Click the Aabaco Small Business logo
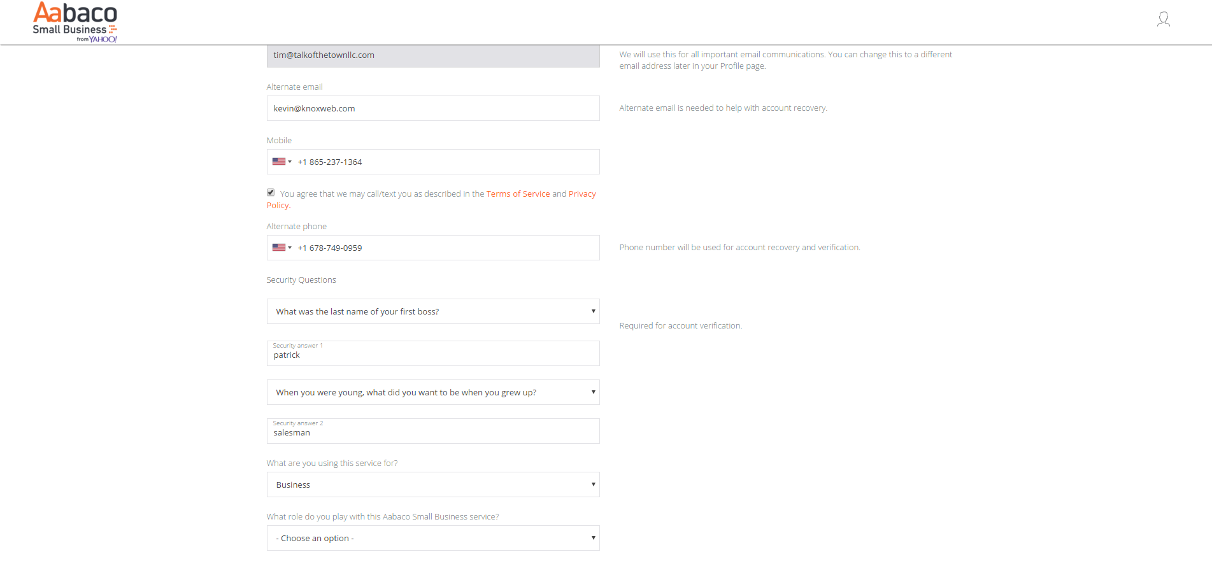This screenshot has width=1212, height=580. click(75, 22)
